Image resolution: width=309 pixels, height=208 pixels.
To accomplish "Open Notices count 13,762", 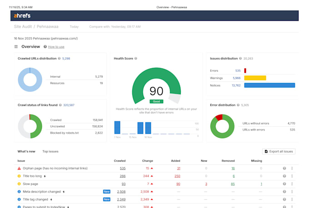I will [x=236, y=85].
